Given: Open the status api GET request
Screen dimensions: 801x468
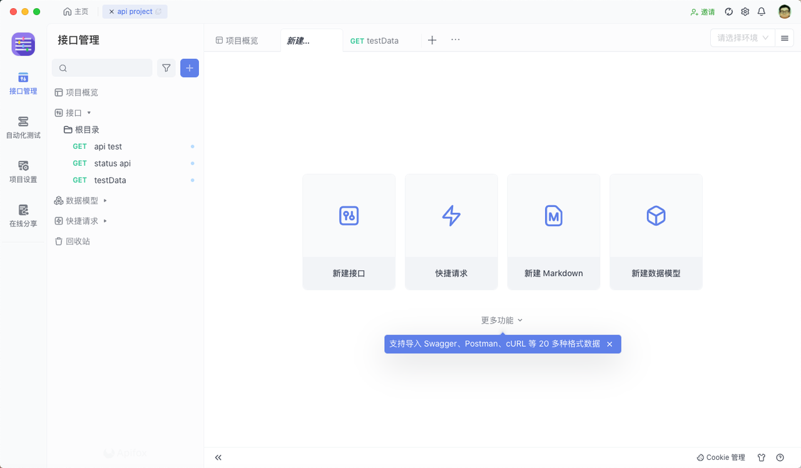Looking at the screenshot, I should [112, 163].
